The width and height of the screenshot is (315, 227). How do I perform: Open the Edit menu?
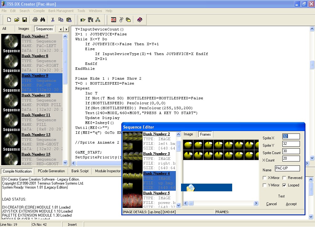click(13, 11)
